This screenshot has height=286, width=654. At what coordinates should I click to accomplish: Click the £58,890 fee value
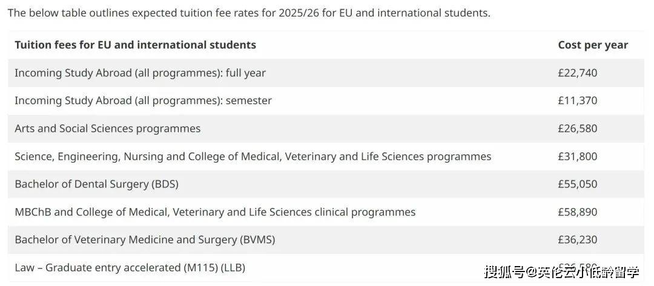[x=578, y=212]
